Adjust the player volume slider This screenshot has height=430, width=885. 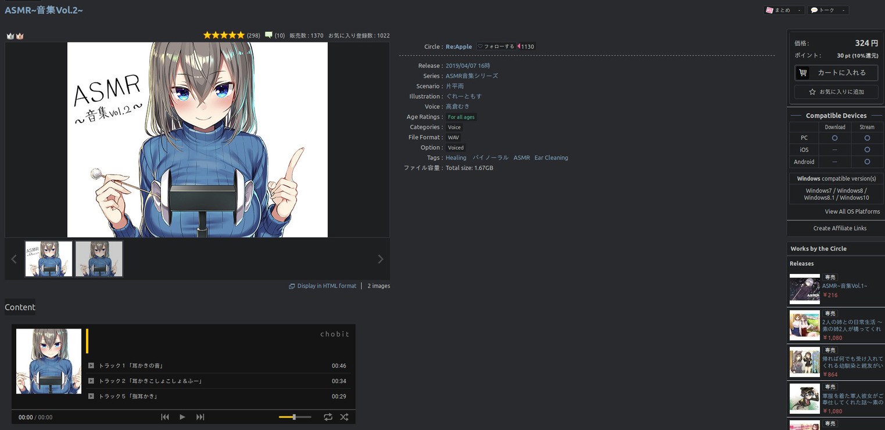295,417
